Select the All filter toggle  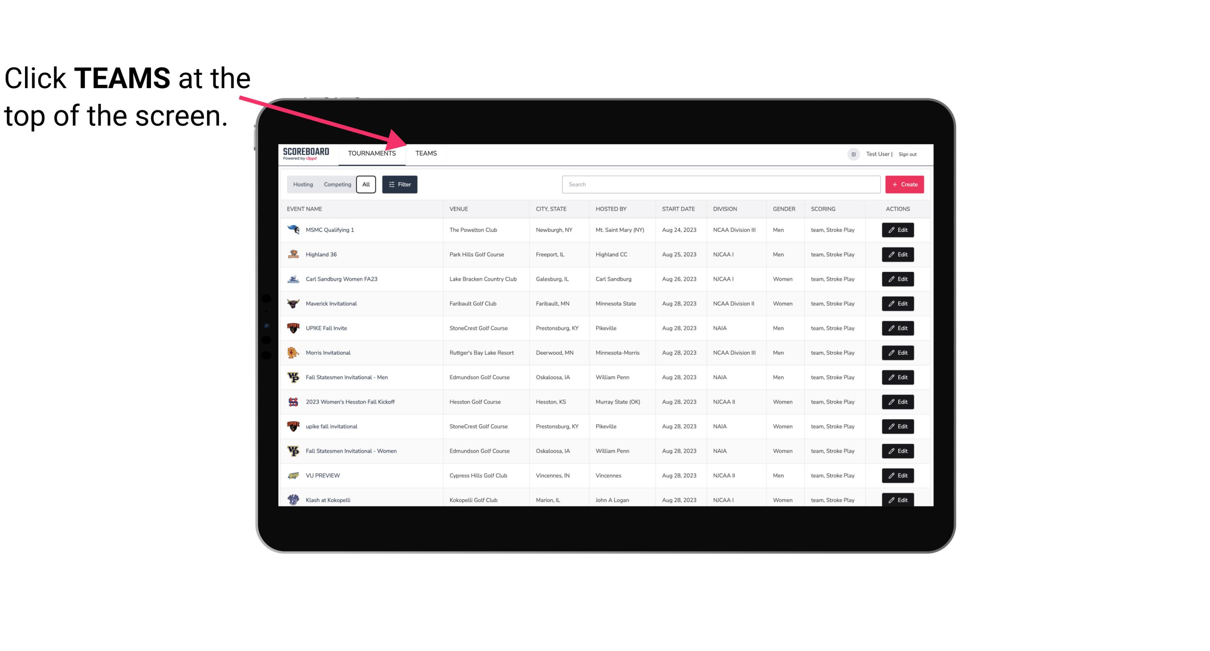pyautogui.click(x=365, y=185)
